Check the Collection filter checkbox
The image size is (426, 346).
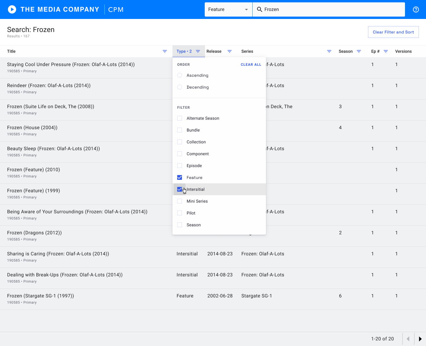[180, 142]
